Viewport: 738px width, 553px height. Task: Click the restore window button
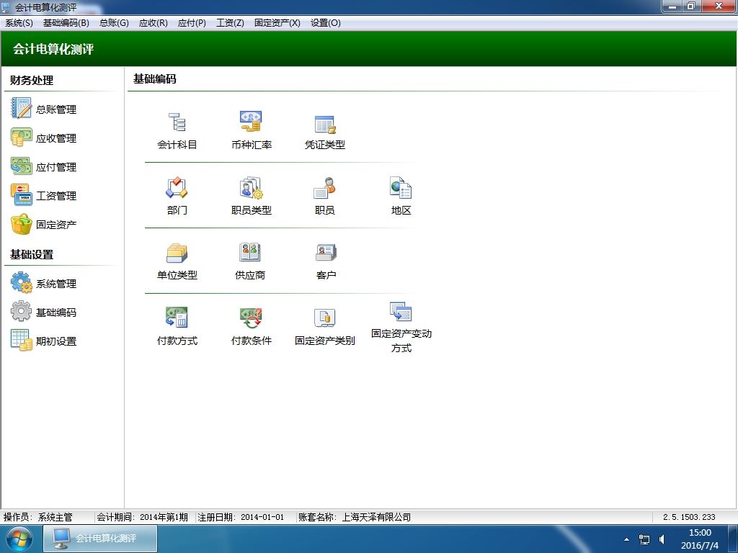691,6
